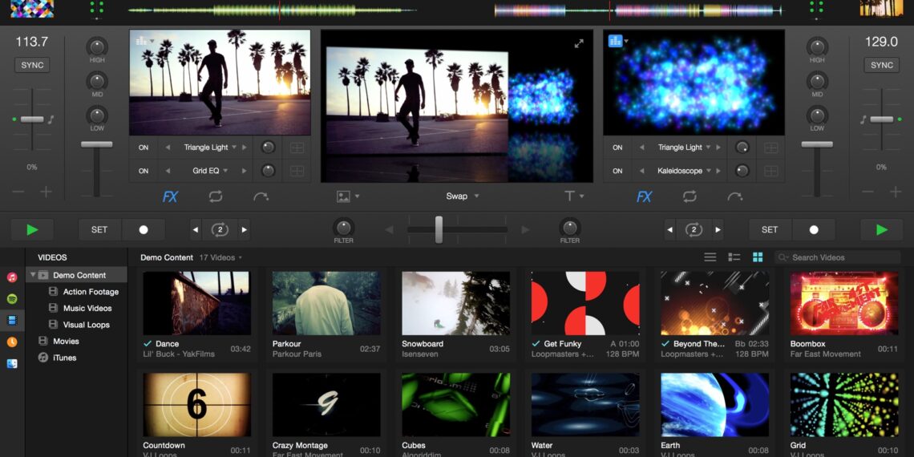Open the text overlay T dropdown

tap(574, 196)
